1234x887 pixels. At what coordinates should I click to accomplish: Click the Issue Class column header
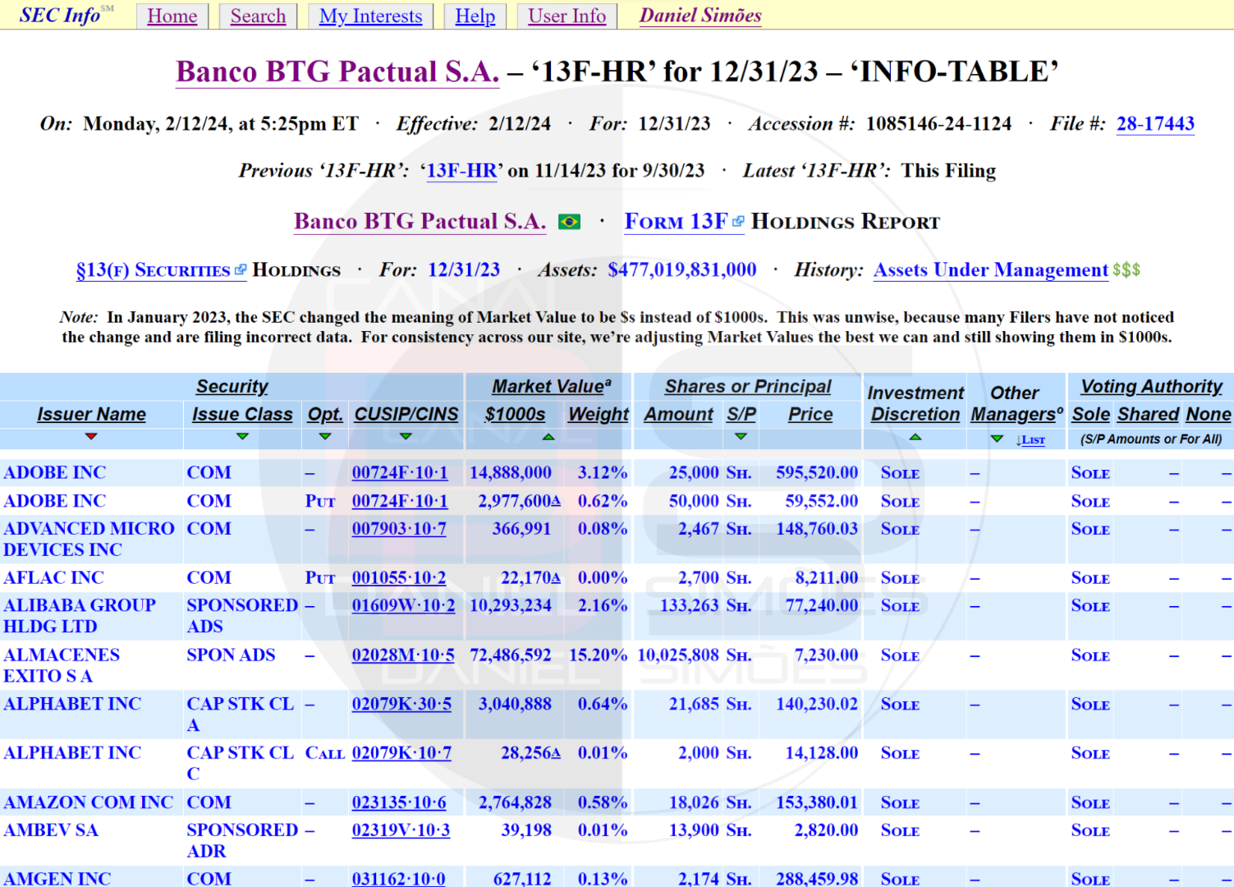[242, 415]
